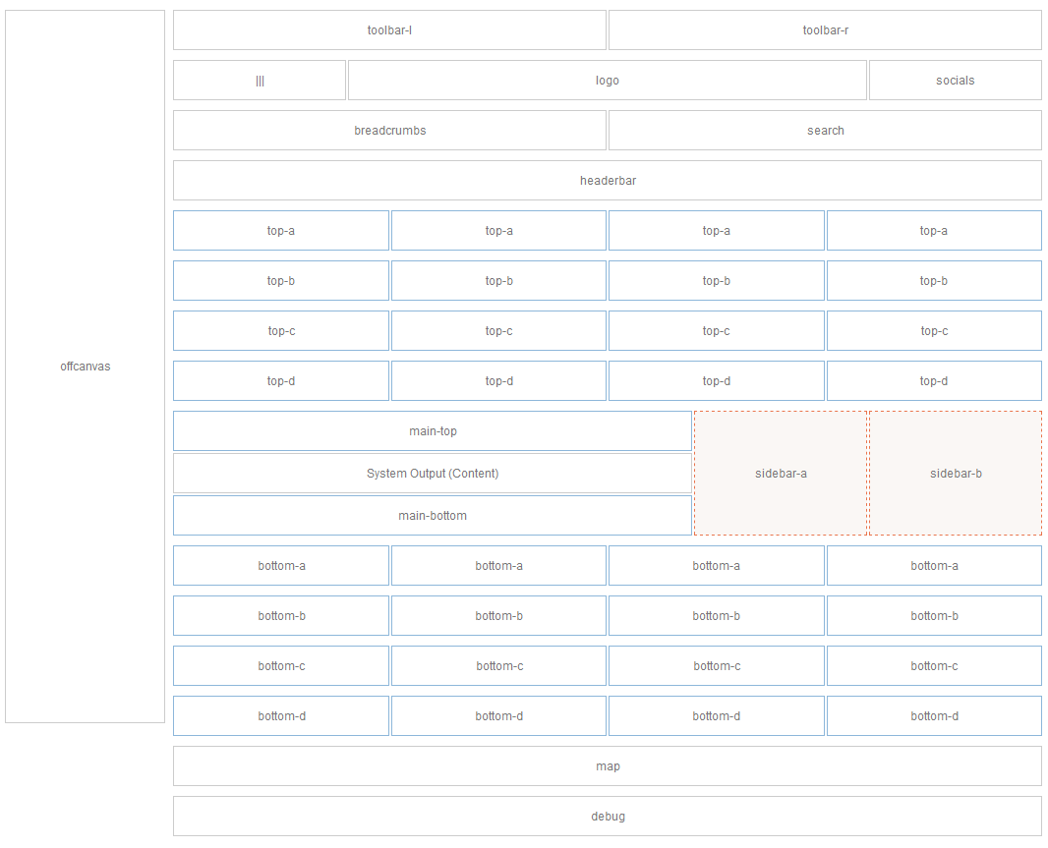
Task: Select the System Output (Content) box
Action: pyautogui.click(x=433, y=473)
